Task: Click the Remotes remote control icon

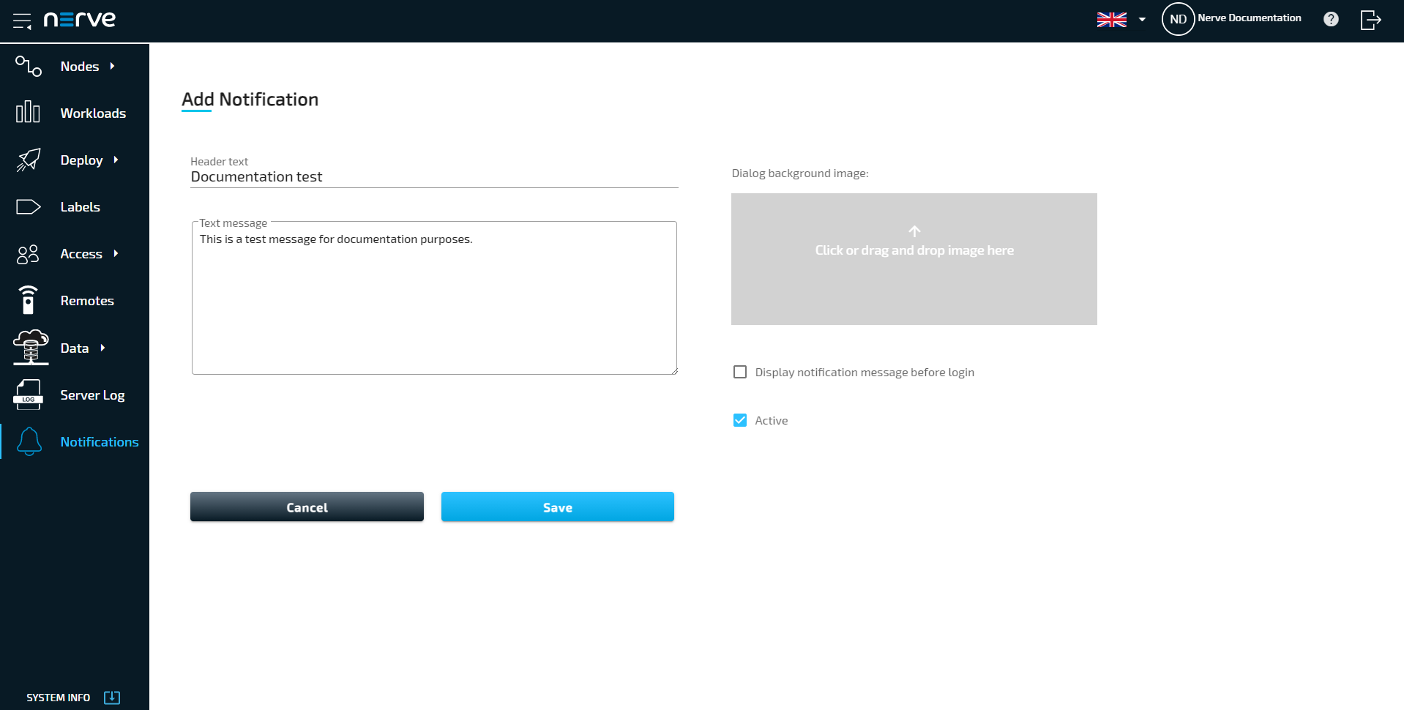Action: [x=28, y=301]
